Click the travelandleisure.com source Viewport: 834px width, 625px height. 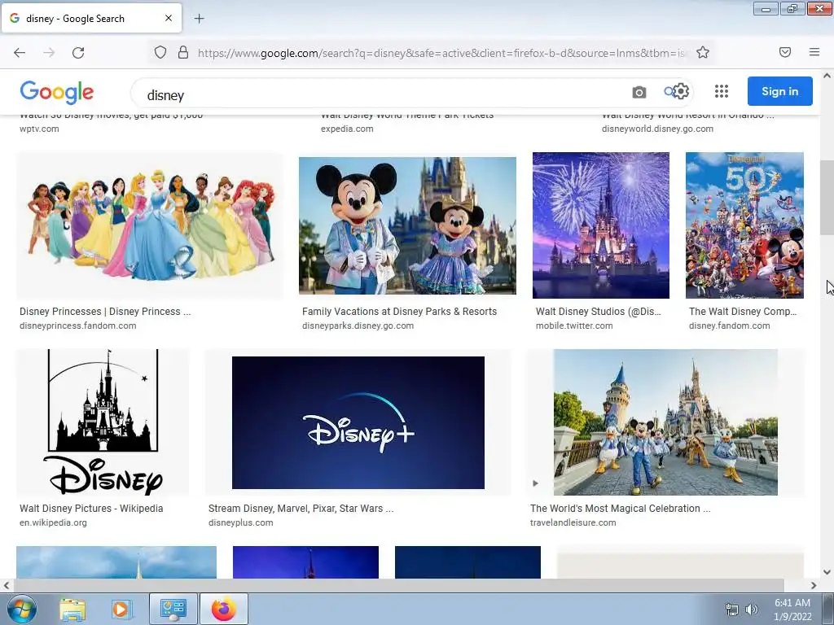(573, 522)
